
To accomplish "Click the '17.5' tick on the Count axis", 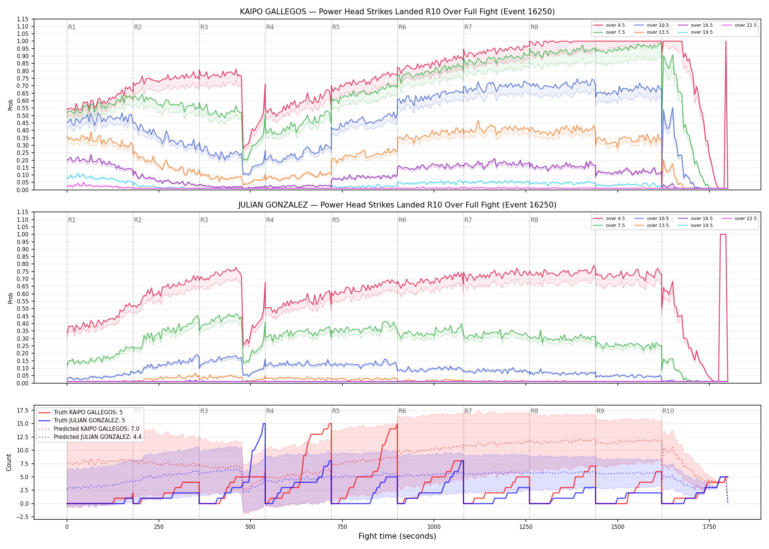I will tap(23, 410).
